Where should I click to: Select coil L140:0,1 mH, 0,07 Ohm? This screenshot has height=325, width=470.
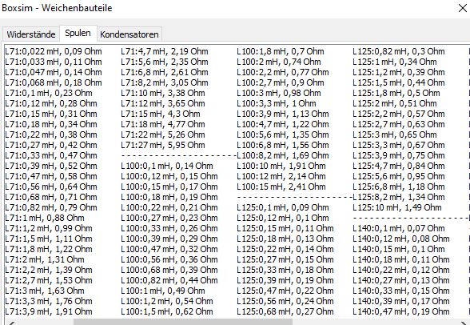[399, 228]
